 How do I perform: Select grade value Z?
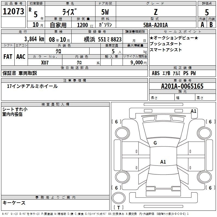point(156,12)
